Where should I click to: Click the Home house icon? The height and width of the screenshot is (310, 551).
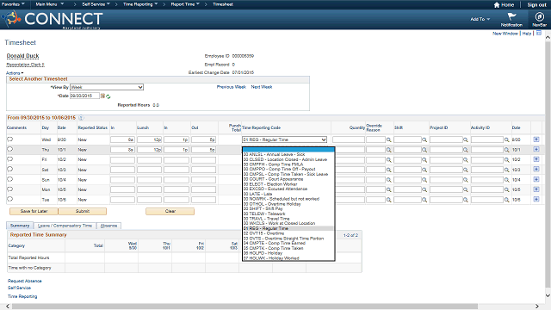click(497, 5)
